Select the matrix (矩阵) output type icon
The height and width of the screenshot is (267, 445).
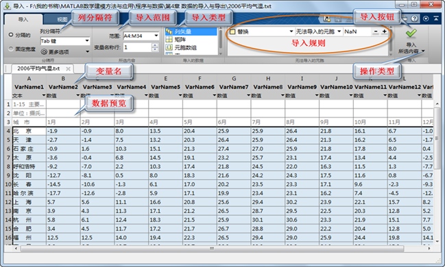(169, 39)
